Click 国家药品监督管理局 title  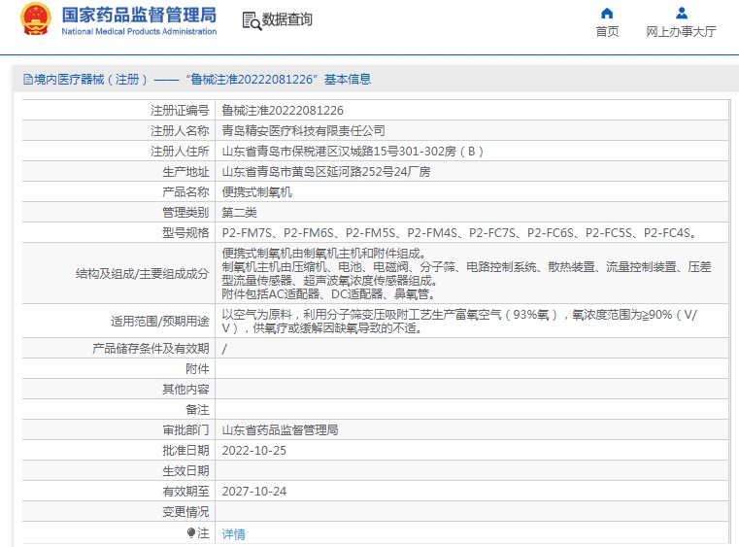tap(139, 16)
